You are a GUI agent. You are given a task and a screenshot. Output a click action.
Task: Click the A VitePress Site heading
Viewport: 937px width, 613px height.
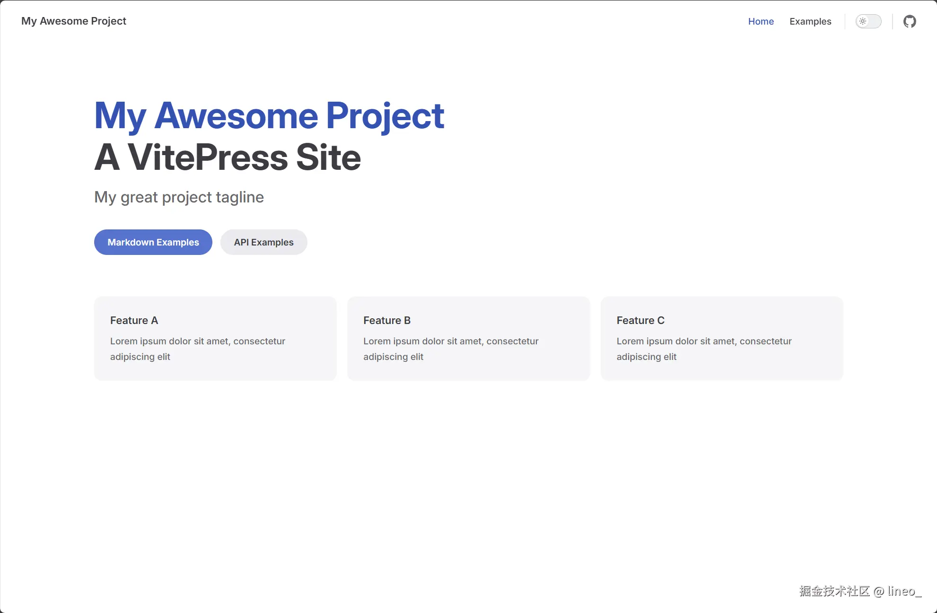coord(228,158)
